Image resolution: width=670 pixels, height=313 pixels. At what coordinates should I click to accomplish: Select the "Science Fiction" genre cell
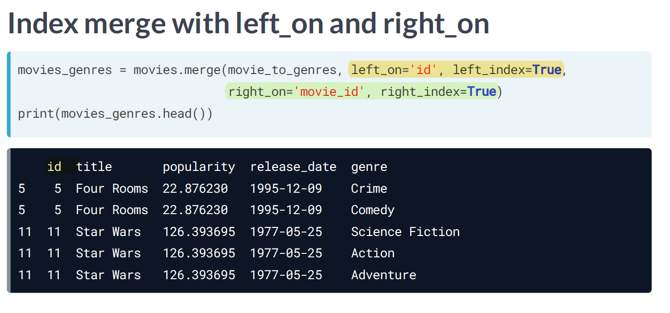(405, 232)
